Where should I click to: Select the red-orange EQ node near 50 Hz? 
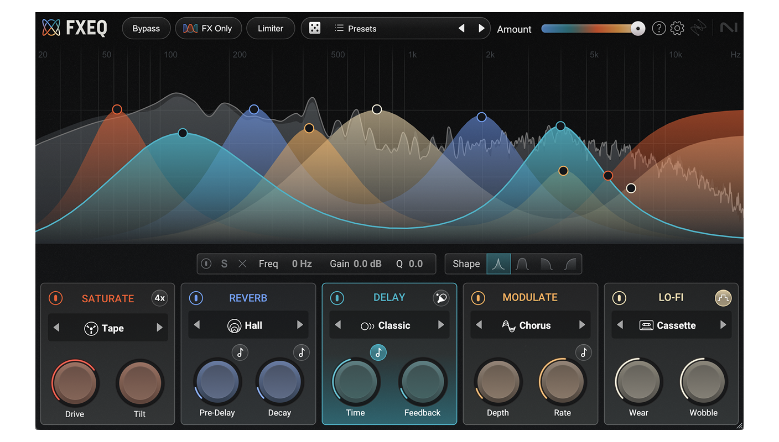[x=117, y=109]
